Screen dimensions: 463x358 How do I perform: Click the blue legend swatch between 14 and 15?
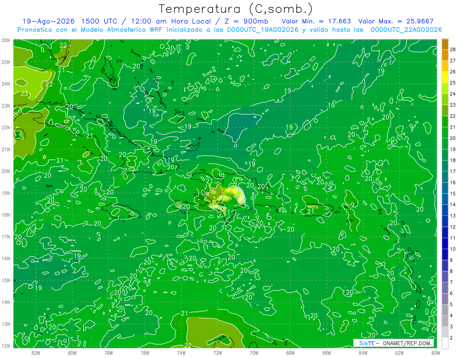445,199
